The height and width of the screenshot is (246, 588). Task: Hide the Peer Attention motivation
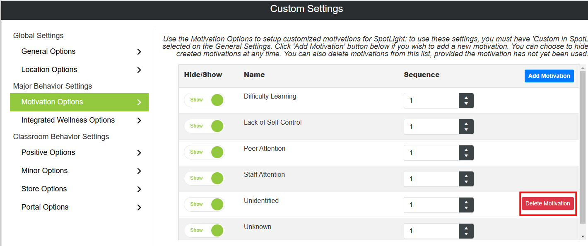[204, 152]
